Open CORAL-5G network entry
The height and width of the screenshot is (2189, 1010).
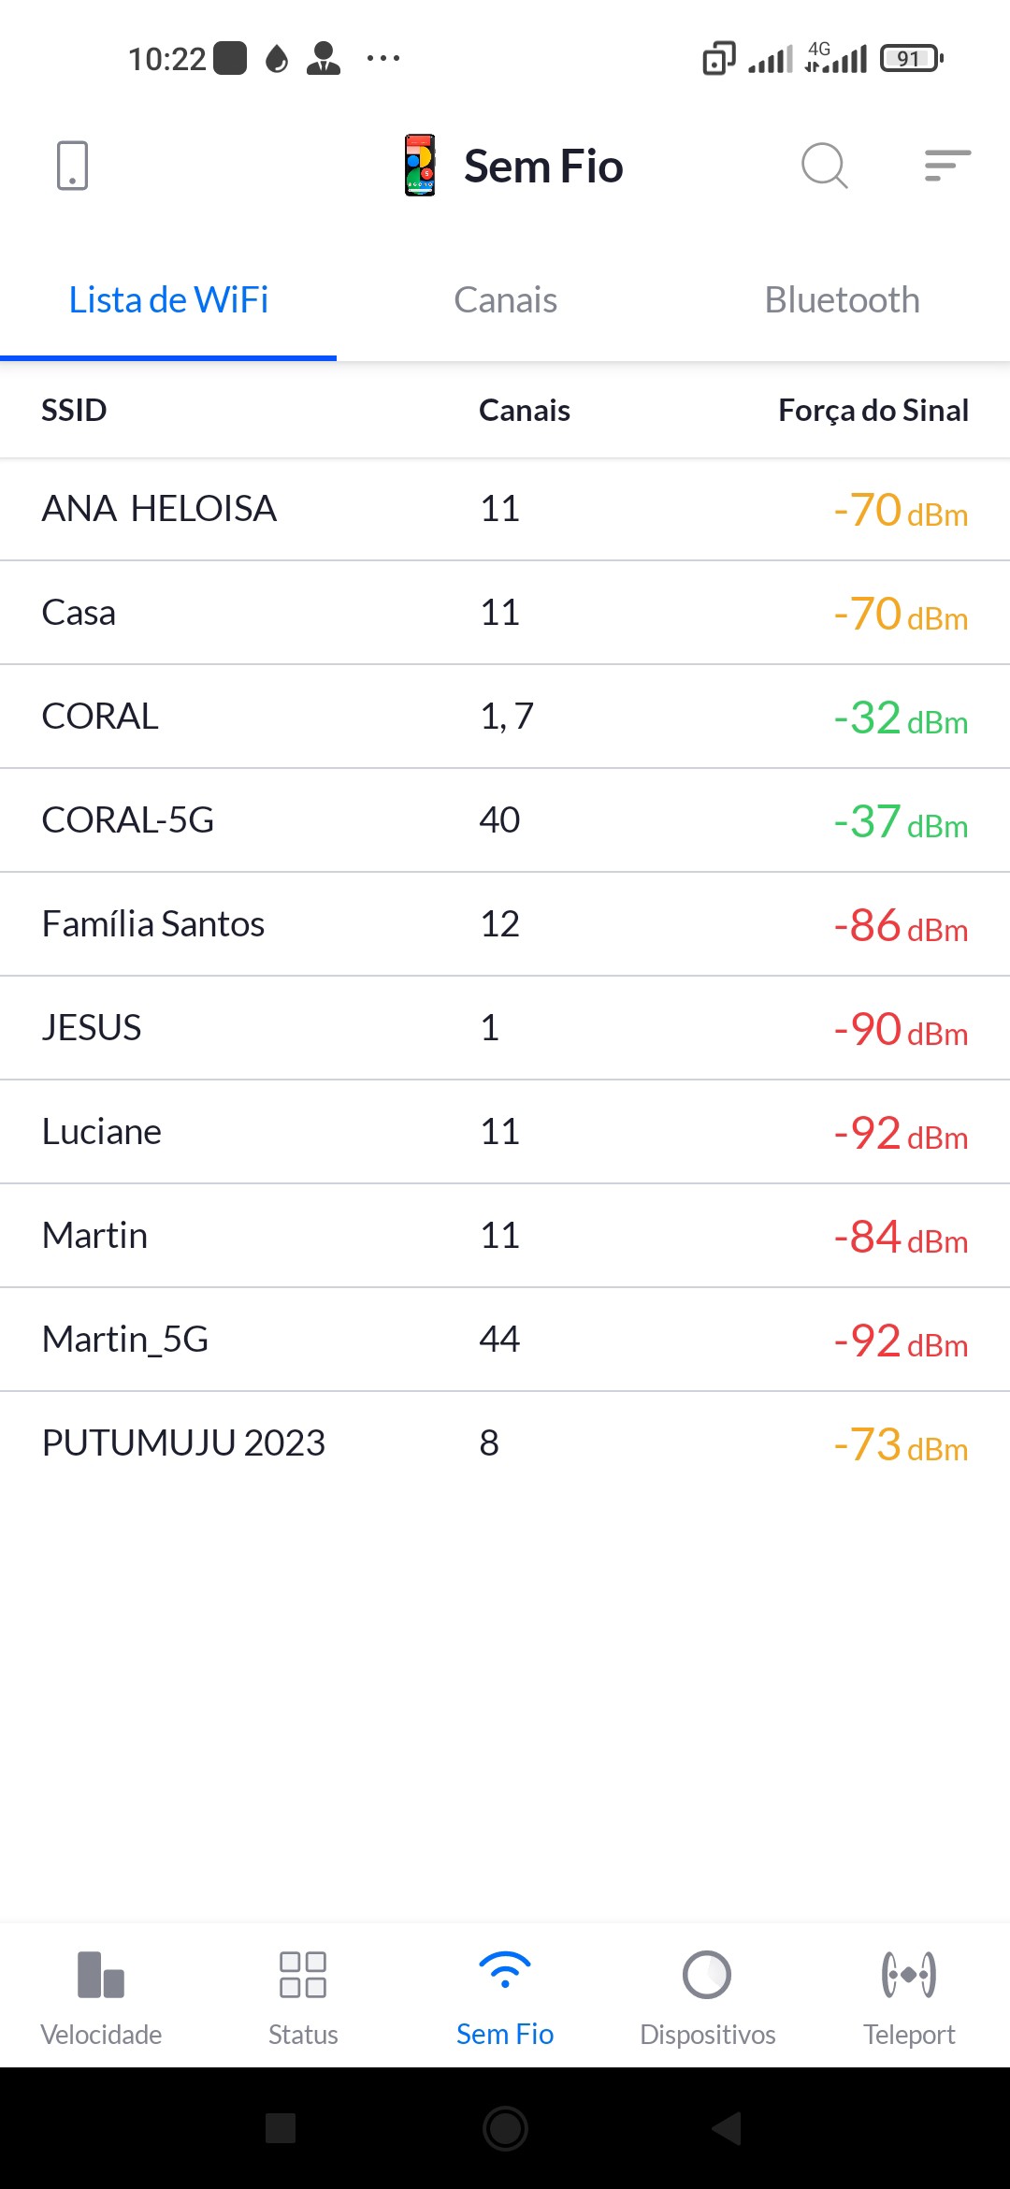tap(505, 820)
